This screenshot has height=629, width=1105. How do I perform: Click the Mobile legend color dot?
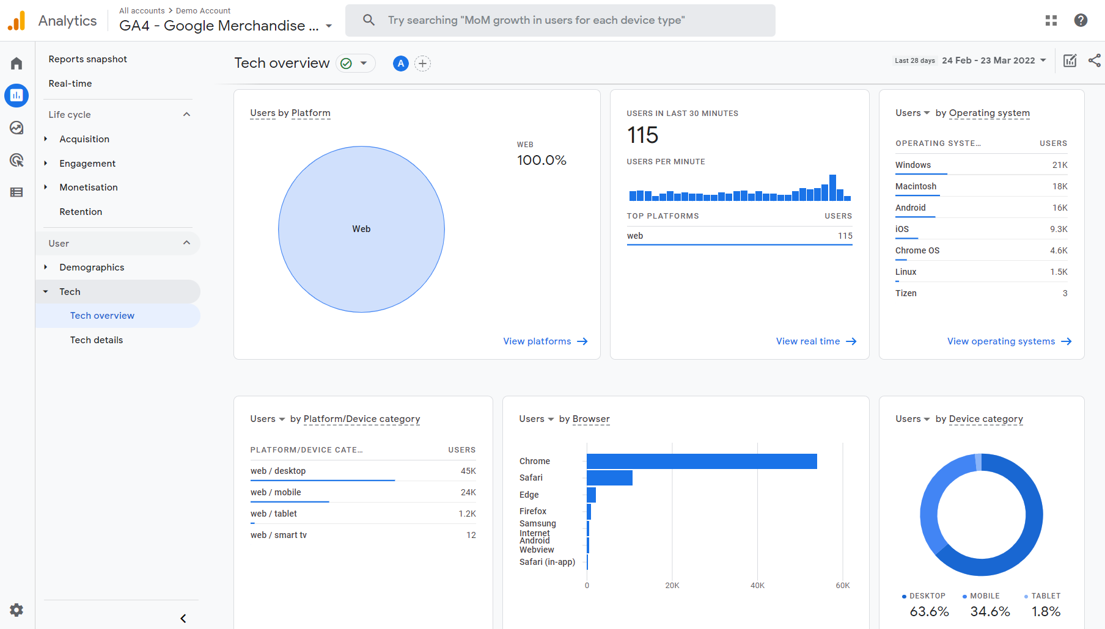point(964,597)
